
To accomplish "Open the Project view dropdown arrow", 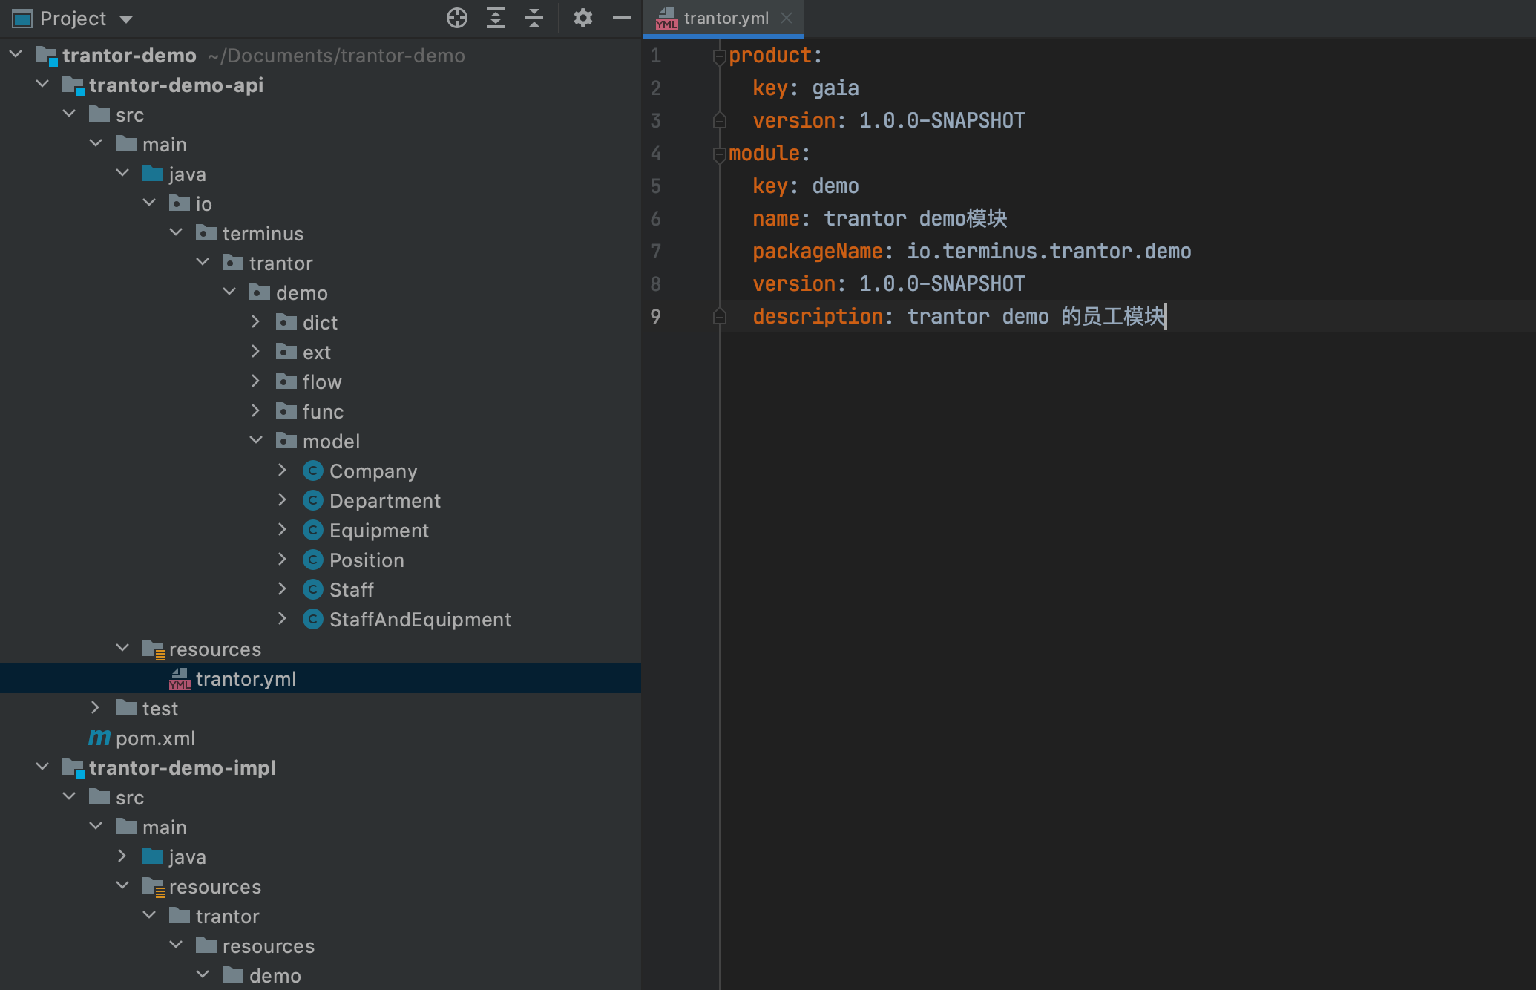I will (126, 19).
